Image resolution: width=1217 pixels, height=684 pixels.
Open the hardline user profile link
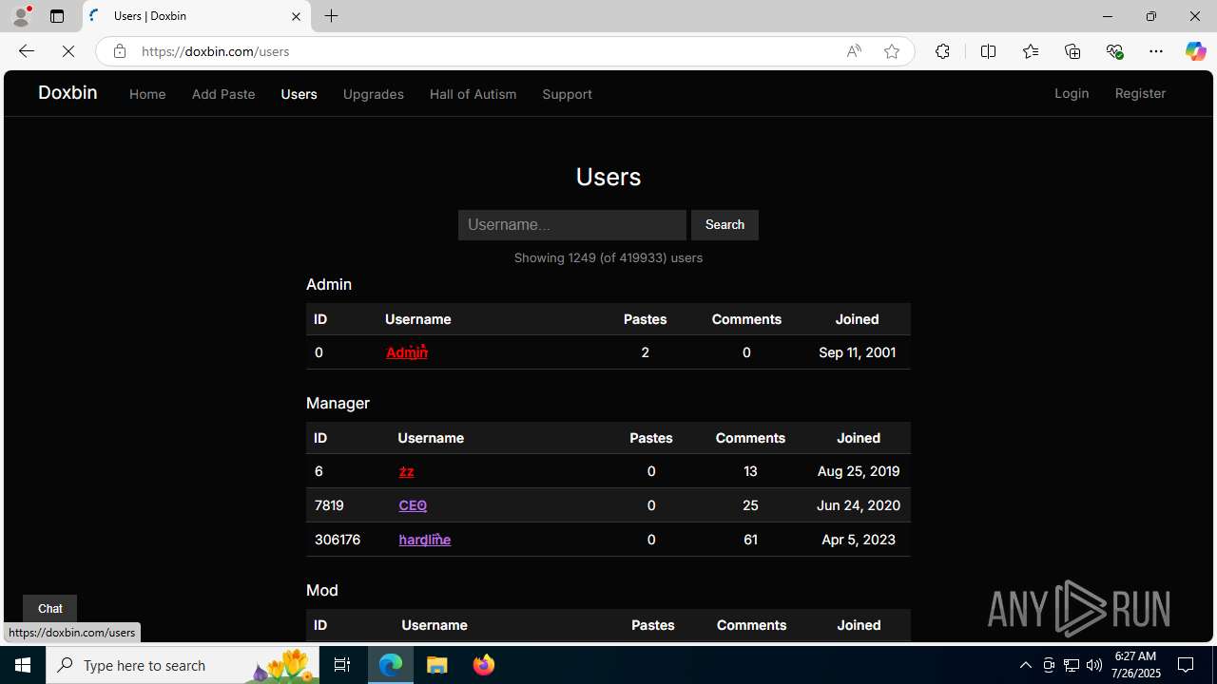point(425,540)
